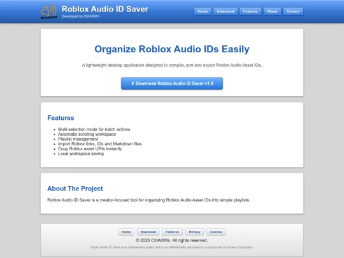344x258 pixels.
Task: Click the Organize Roblox Audio IDs Easily heading
Action: tap(172, 49)
